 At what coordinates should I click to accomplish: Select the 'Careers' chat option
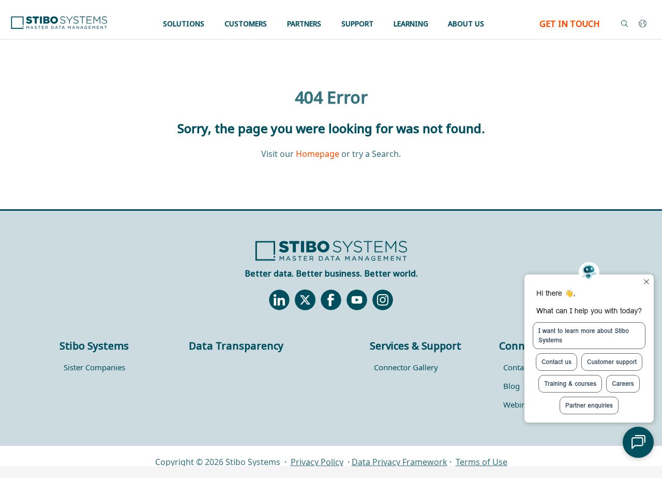pos(623,384)
